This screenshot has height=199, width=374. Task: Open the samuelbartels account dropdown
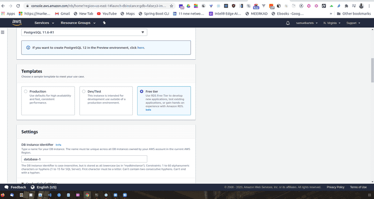pos(307,23)
